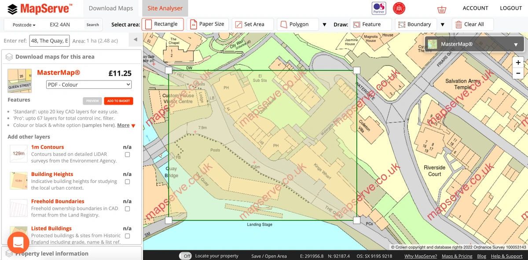Click Clear All with trash icon
Viewport: 528px width, 260px height.
pyautogui.click(x=473, y=24)
